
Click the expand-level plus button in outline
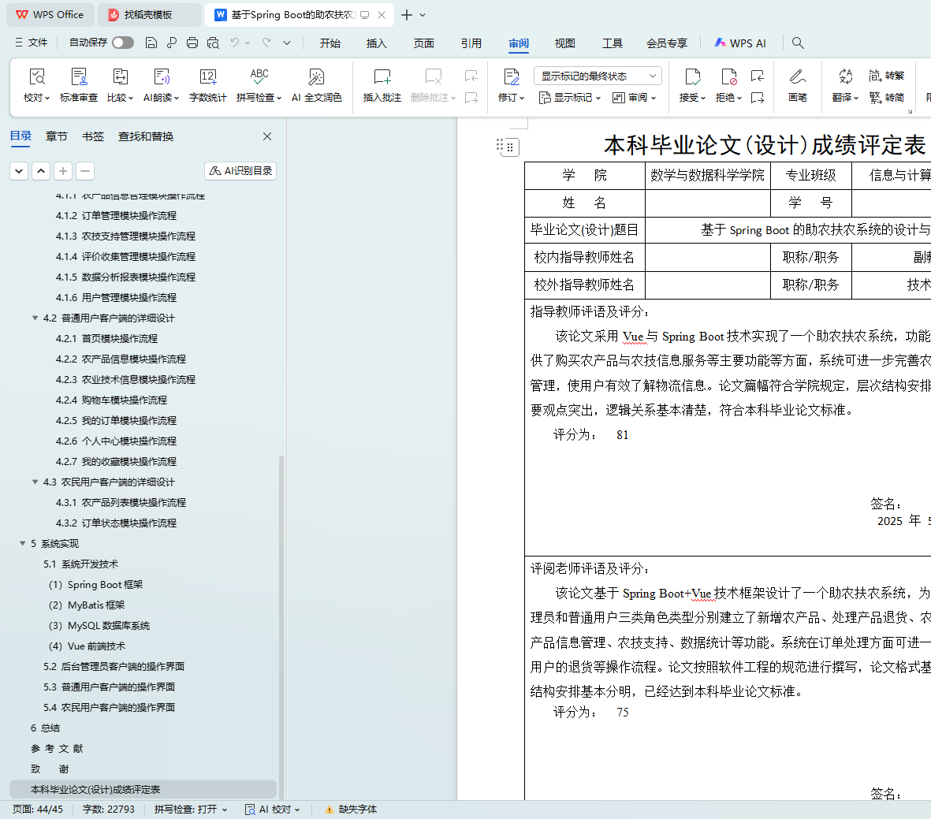tap(63, 171)
